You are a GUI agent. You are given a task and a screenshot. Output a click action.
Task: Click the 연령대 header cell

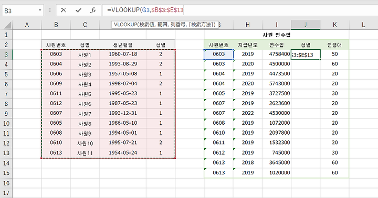tap(334, 45)
